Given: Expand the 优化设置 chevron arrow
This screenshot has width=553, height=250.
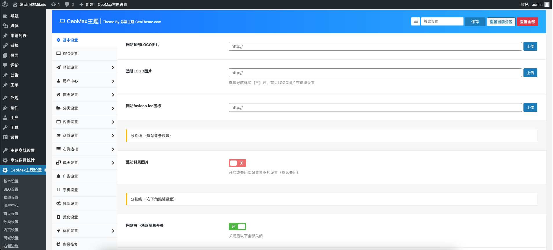Looking at the screenshot, I should point(113,231).
